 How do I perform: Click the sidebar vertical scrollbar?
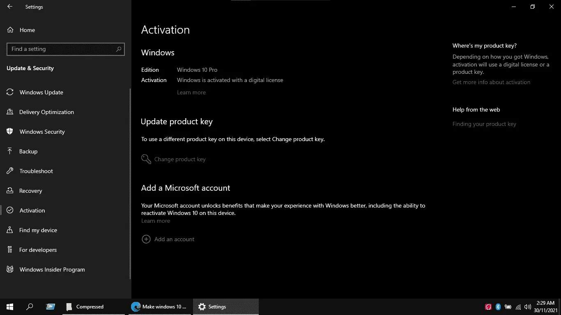130,184
